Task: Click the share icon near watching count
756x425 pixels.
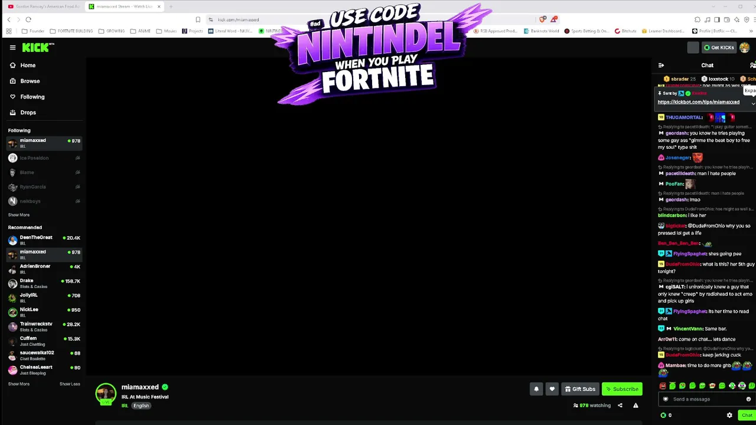Action: click(620, 406)
